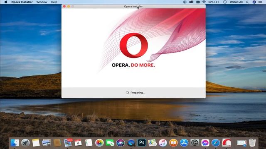Viewport: 266px width, 149px height.
Task: Open iTunes from the Dock
Action: [x=163, y=143]
